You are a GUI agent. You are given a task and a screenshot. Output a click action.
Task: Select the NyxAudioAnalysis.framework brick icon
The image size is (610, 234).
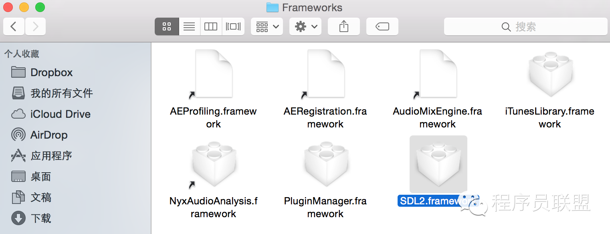[x=213, y=165]
